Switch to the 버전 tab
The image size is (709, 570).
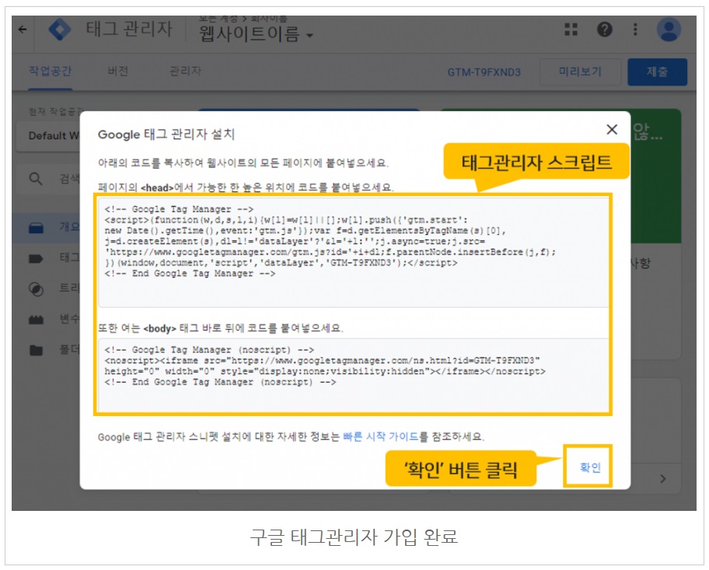pos(118,71)
